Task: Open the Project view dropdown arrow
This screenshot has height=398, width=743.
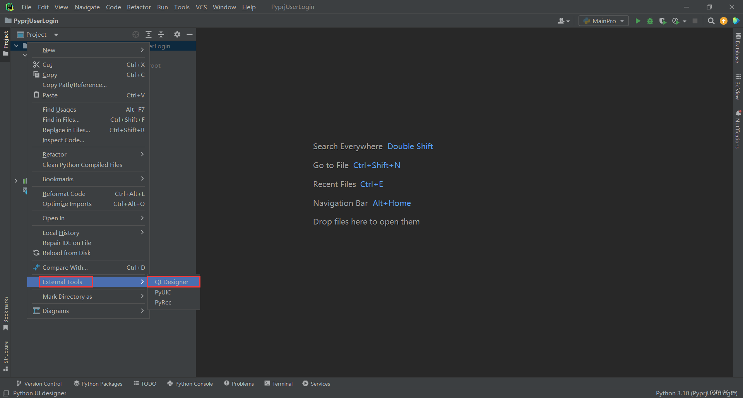Action: point(56,35)
